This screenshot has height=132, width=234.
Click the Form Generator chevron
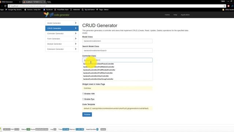[76, 38]
